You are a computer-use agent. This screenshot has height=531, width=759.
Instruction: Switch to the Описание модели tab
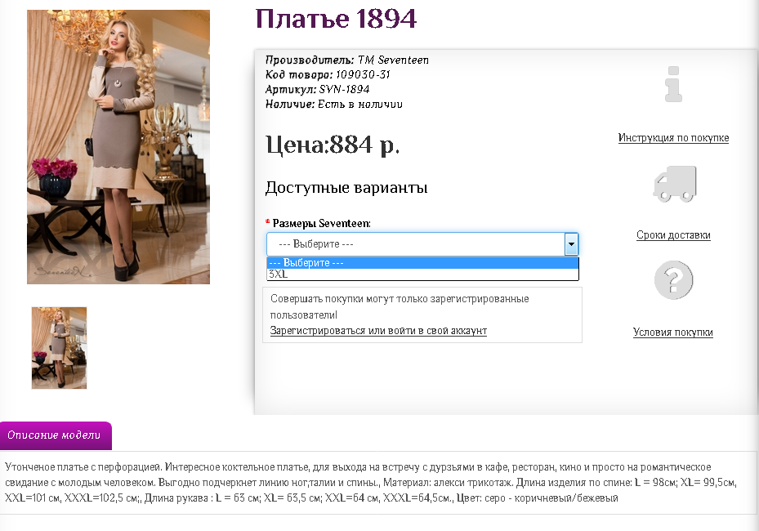point(54,435)
